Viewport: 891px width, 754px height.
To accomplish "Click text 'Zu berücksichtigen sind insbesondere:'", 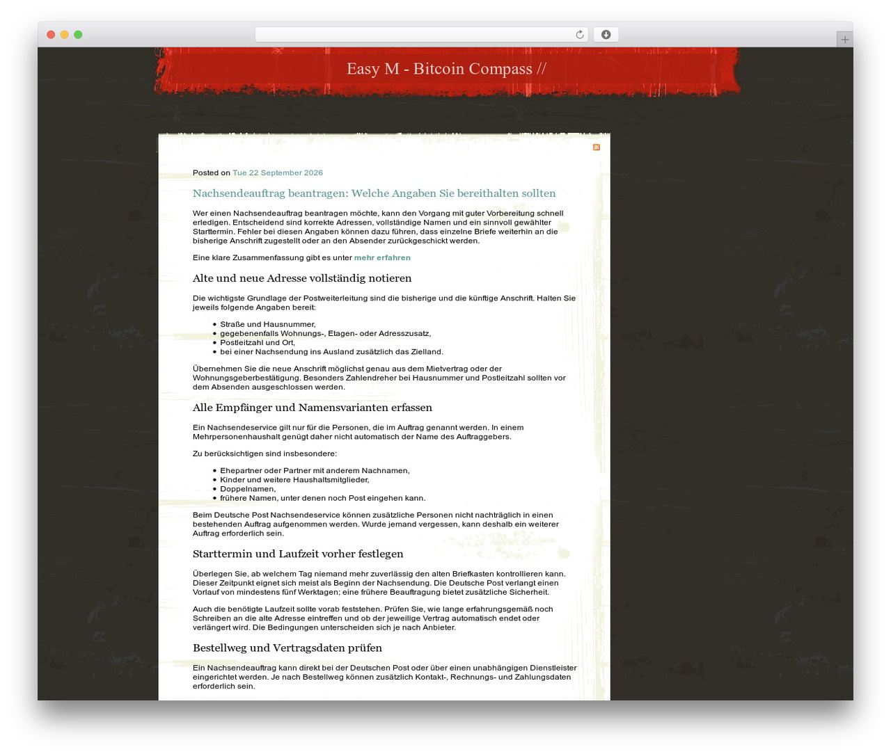I will click(x=265, y=454).
